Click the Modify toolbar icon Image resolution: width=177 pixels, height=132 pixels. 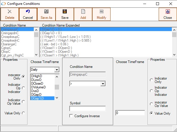[x=101, y=12]
